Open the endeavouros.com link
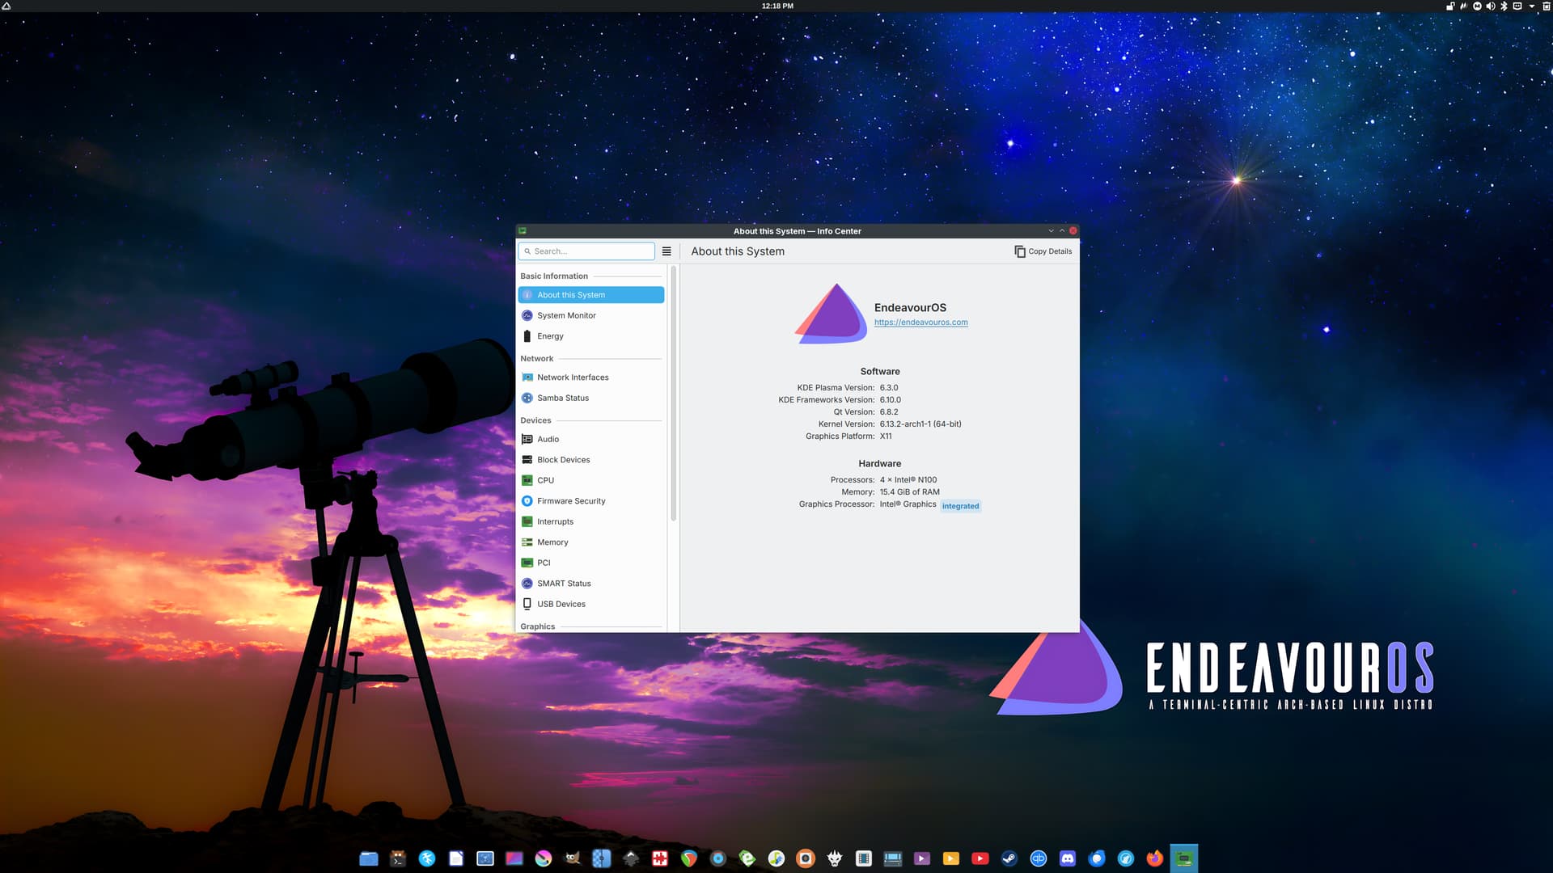The width and height of the screenshot is (1553, 873). 920,323
